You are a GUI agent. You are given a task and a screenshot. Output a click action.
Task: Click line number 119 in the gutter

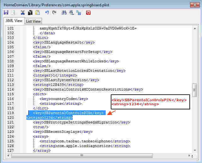point(11,113)
